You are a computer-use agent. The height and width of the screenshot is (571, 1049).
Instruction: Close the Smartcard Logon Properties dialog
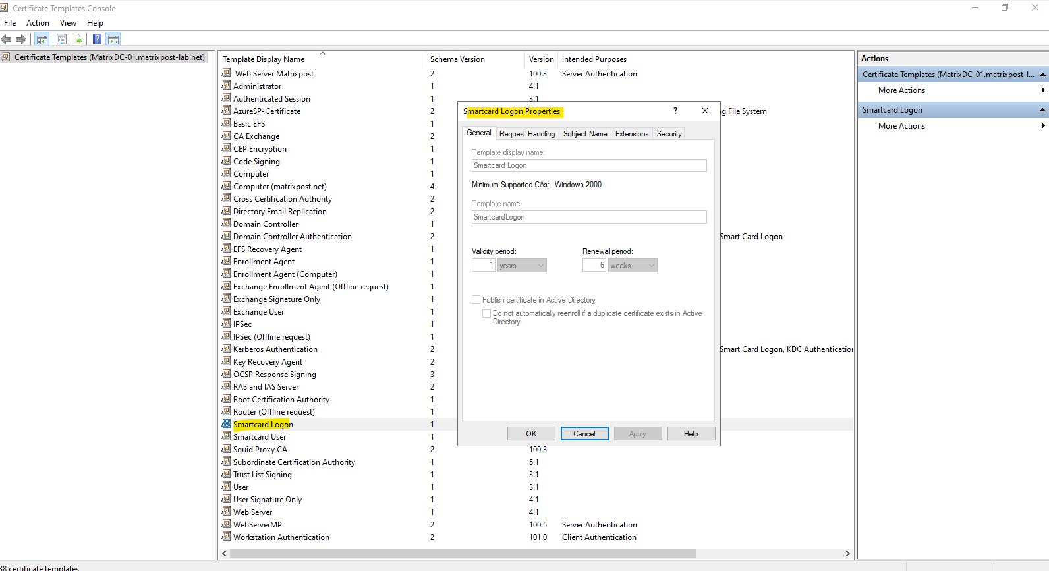pyautogui.click(x=705, y=111)
